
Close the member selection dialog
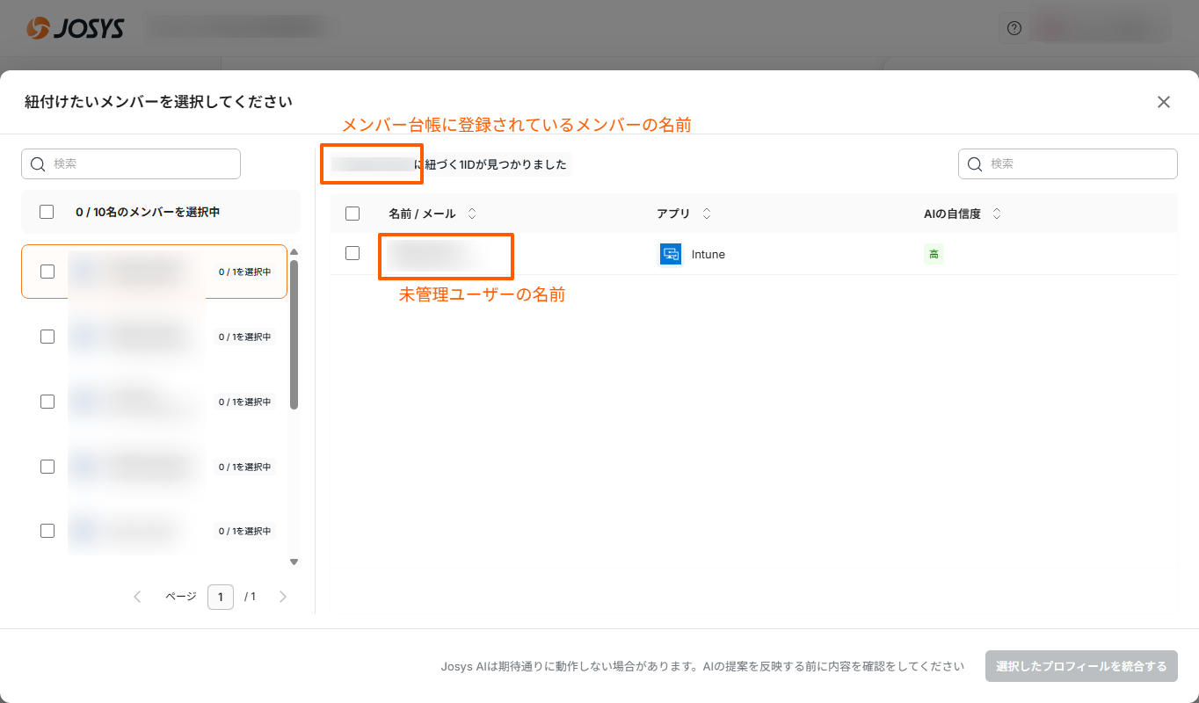[x=1163, y=102]
